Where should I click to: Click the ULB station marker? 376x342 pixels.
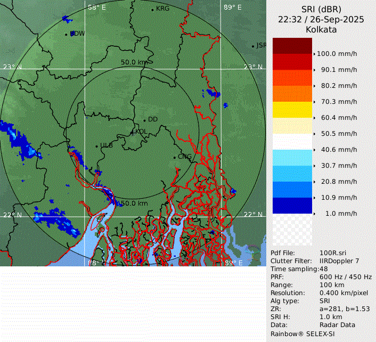pos(96,145)
